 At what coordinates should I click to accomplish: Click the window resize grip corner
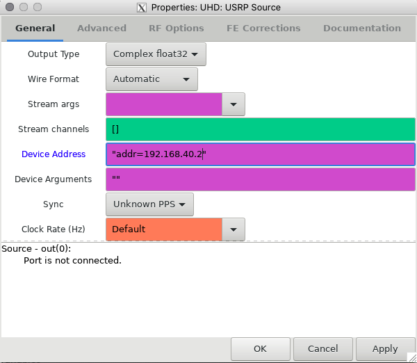(412, 357)
